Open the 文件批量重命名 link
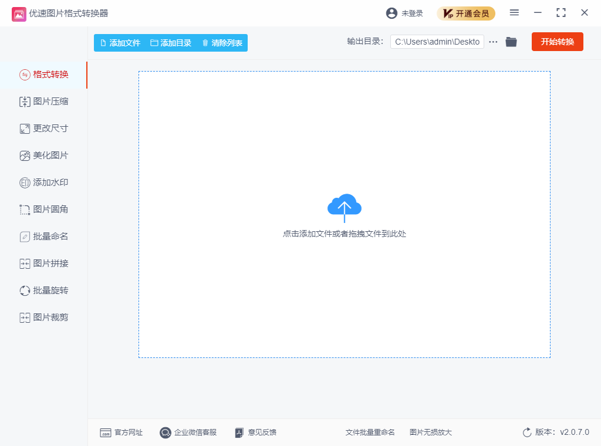The height and width of the screenshot is (446, 601). 370,433
